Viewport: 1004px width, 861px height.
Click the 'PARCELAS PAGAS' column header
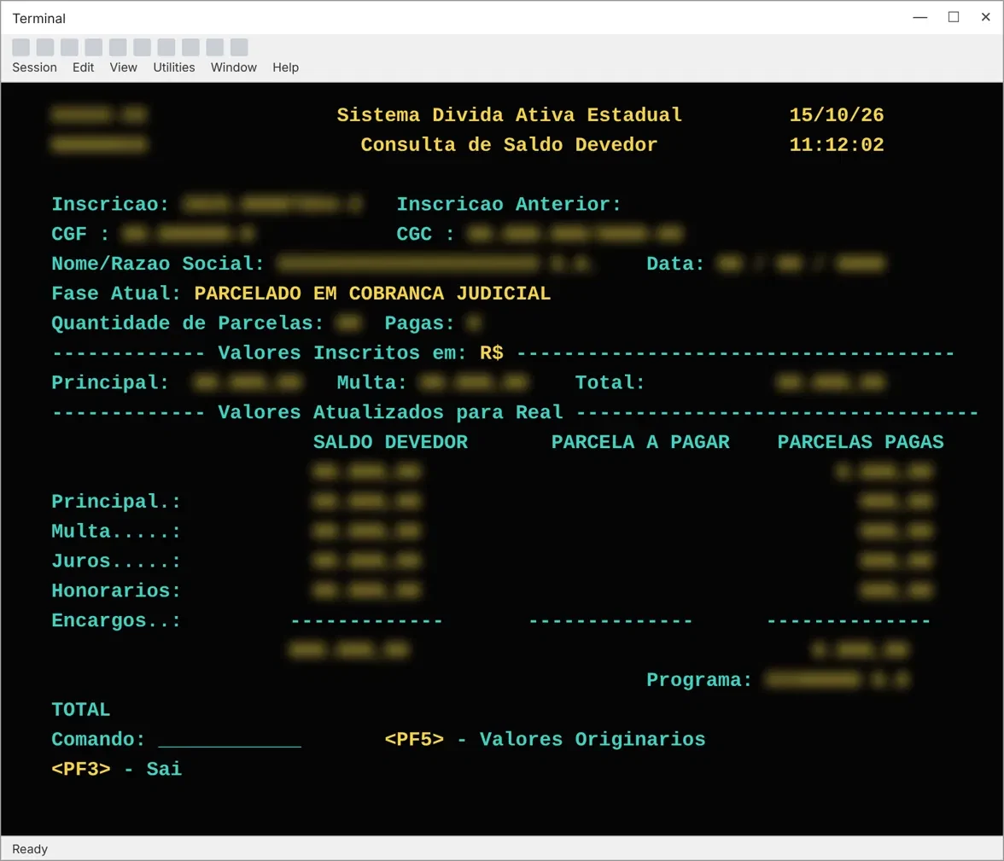coord(860,442)
